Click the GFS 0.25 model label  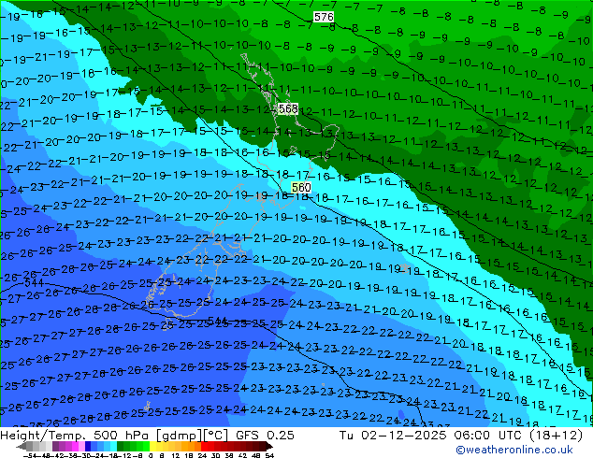265,436
